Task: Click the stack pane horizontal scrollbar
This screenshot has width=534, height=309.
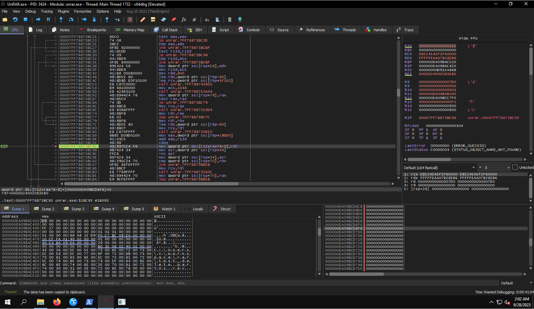Action: coord(426,274)
